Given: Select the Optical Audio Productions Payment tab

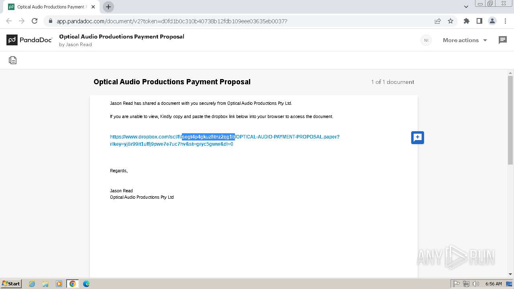Looking at the screenshot, I should tap(51, 7).
